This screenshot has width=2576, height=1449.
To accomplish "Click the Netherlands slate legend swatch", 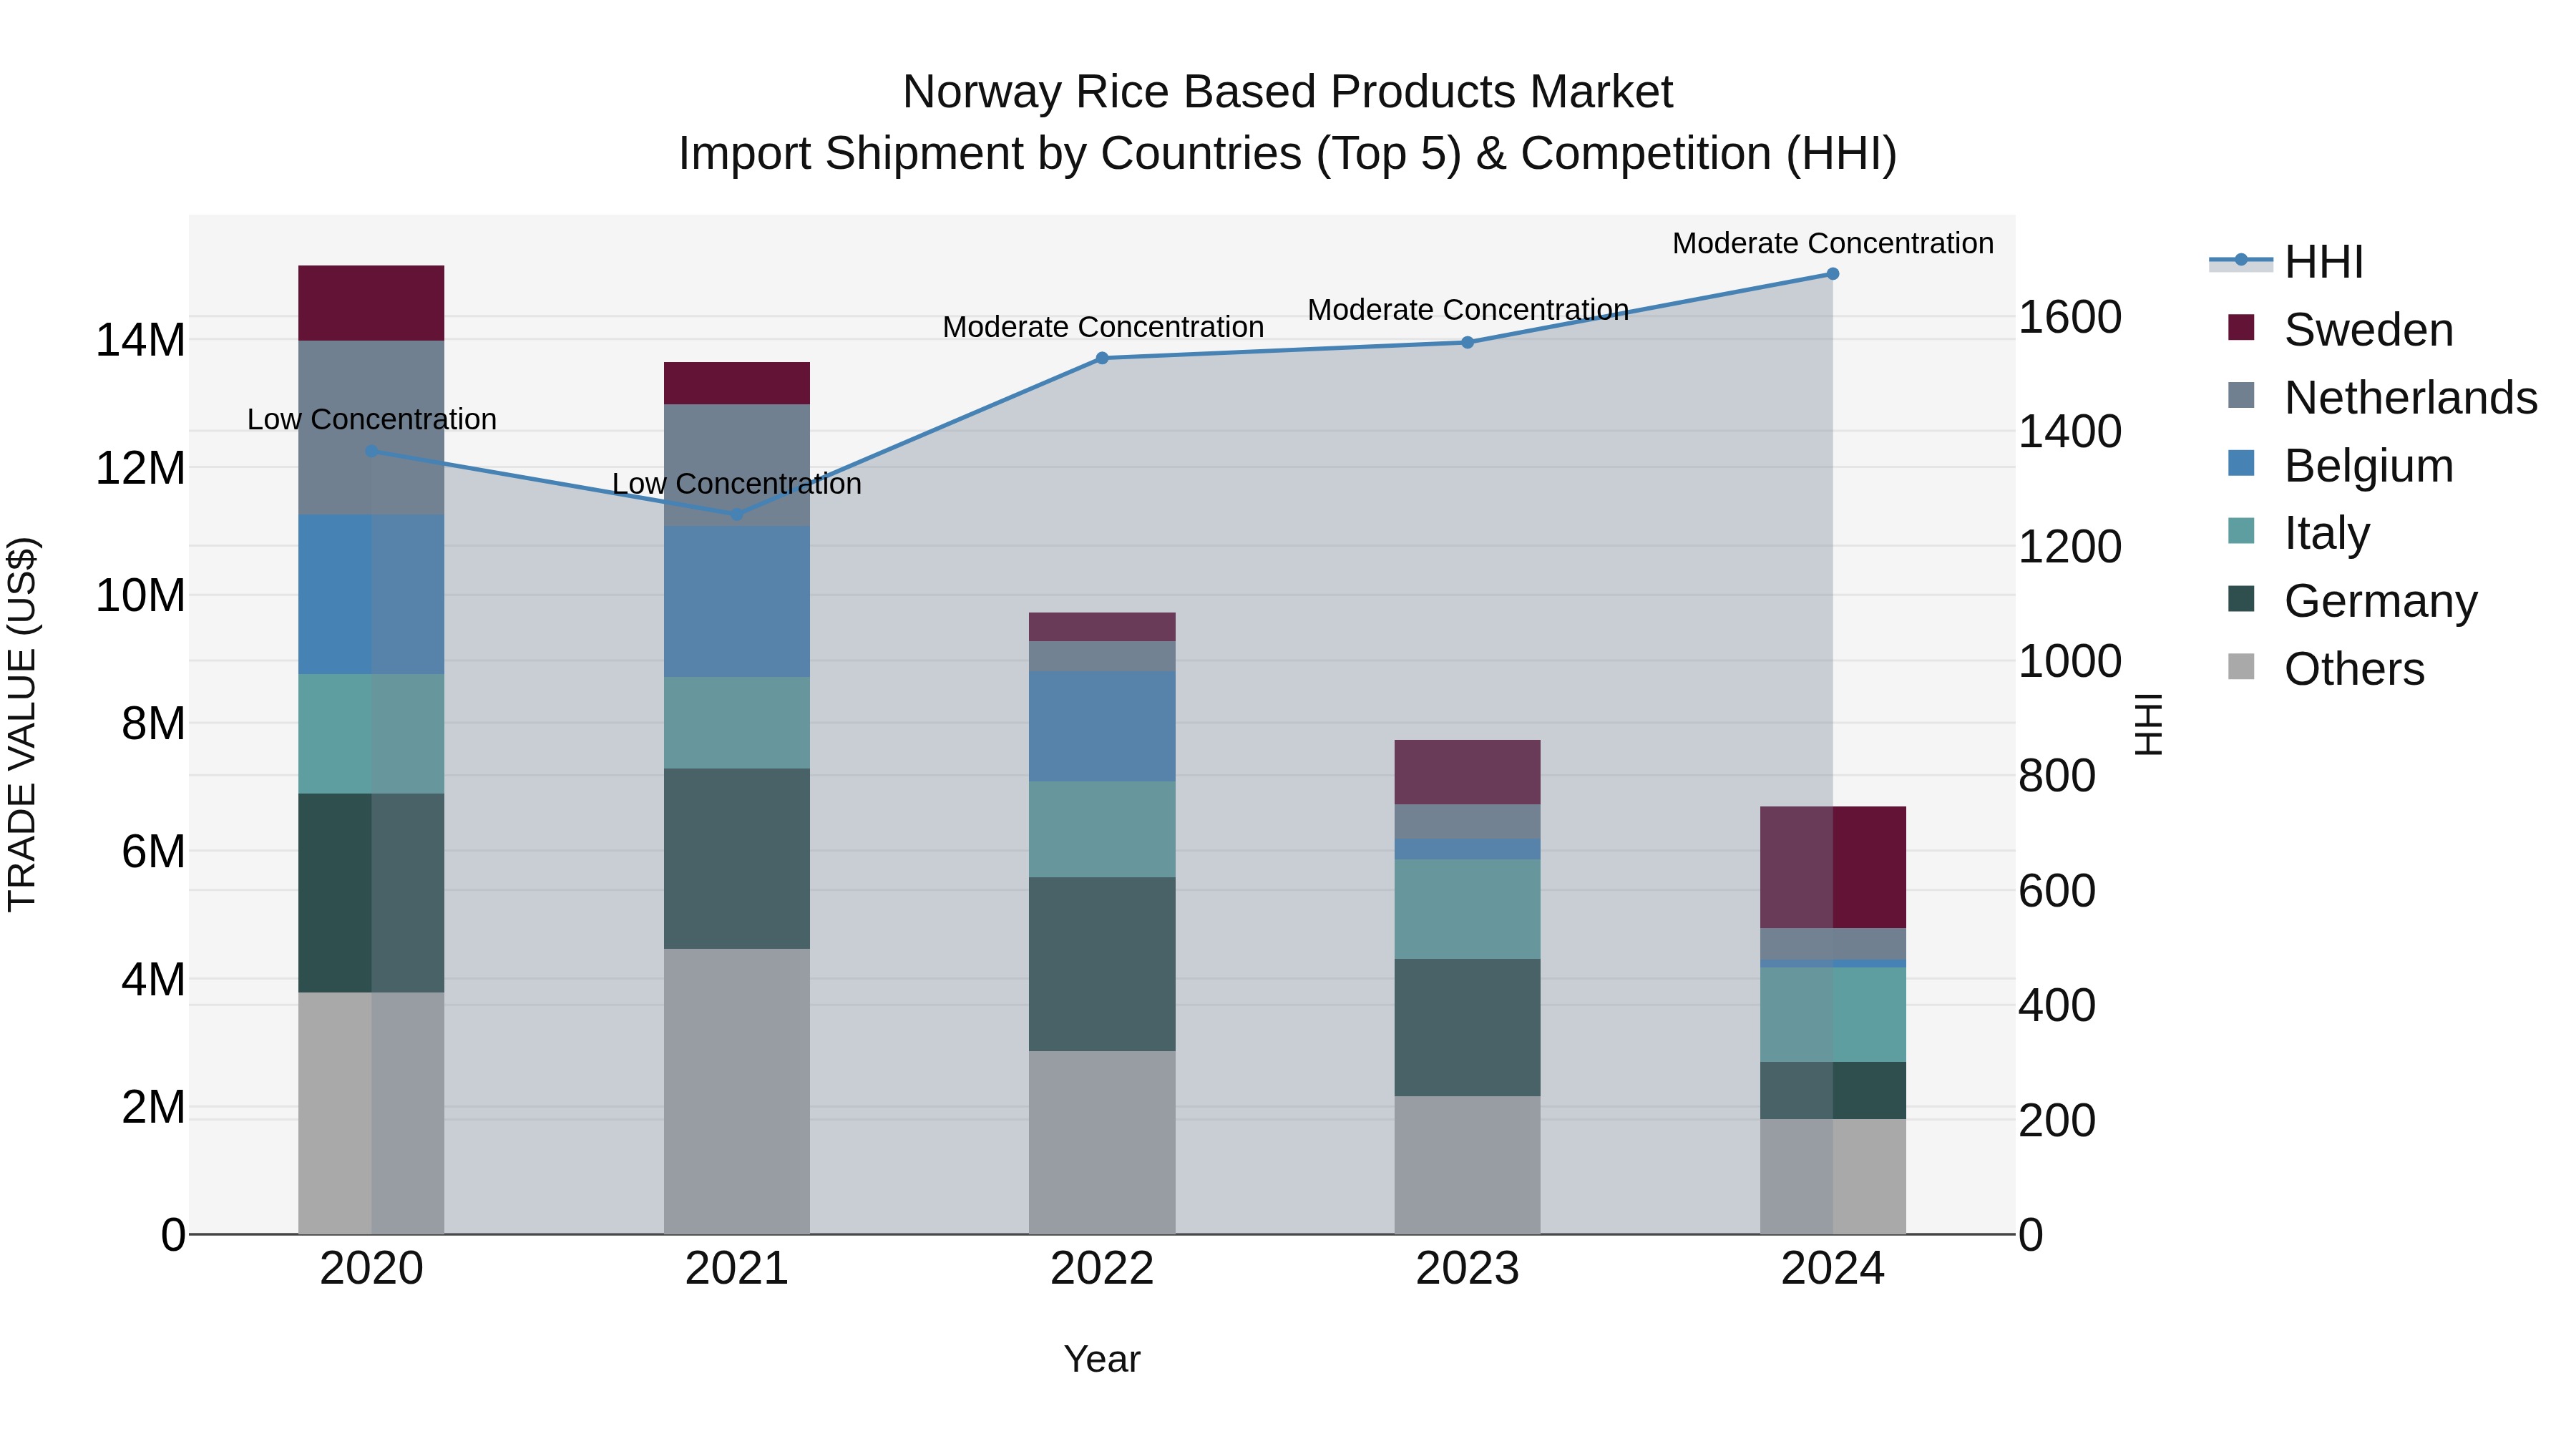I will click(x=2242, y=395).
